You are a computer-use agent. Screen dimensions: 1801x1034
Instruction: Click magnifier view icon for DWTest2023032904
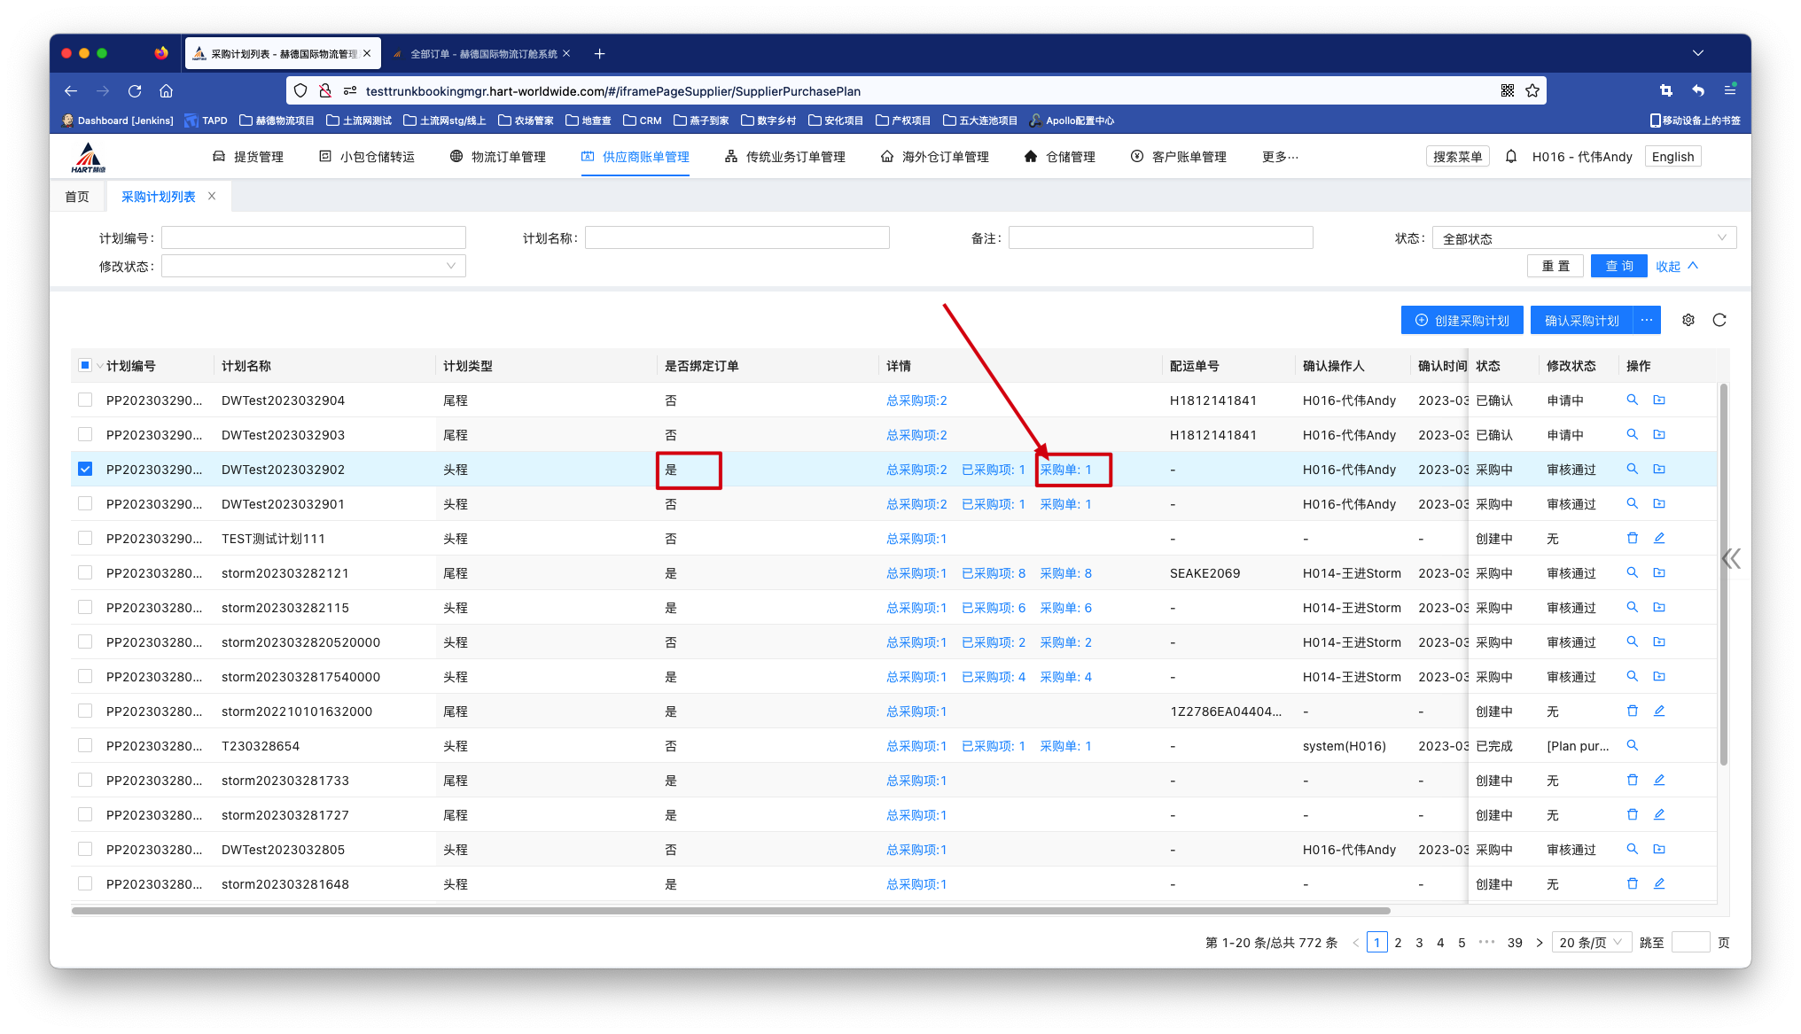point(1632,400)
